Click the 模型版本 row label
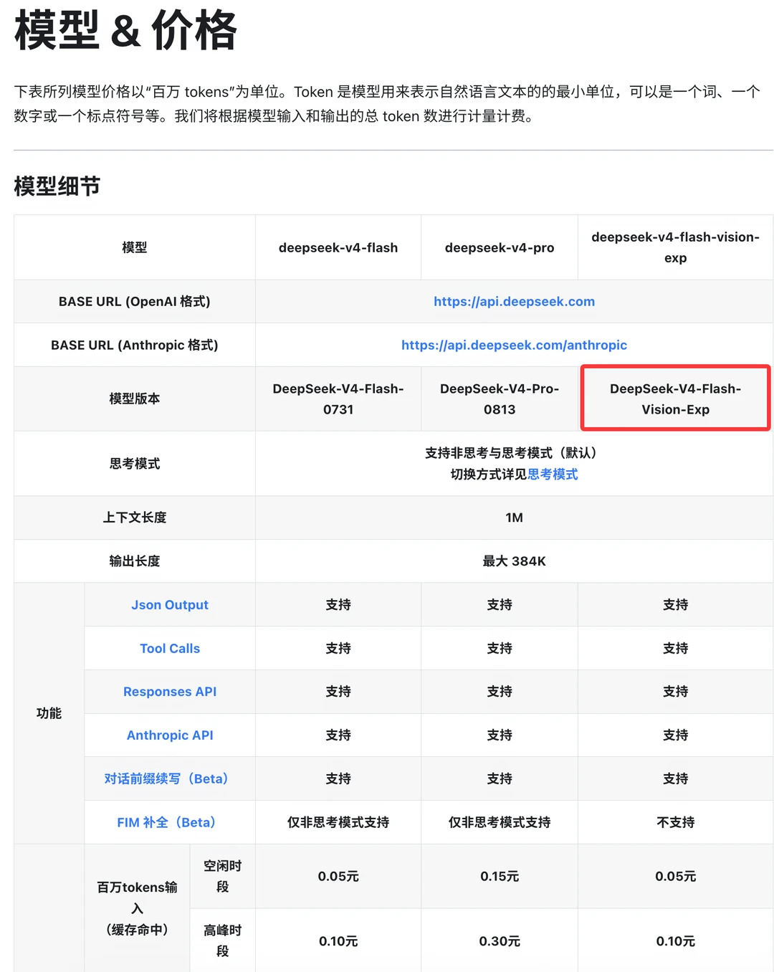 pos(135,399)
